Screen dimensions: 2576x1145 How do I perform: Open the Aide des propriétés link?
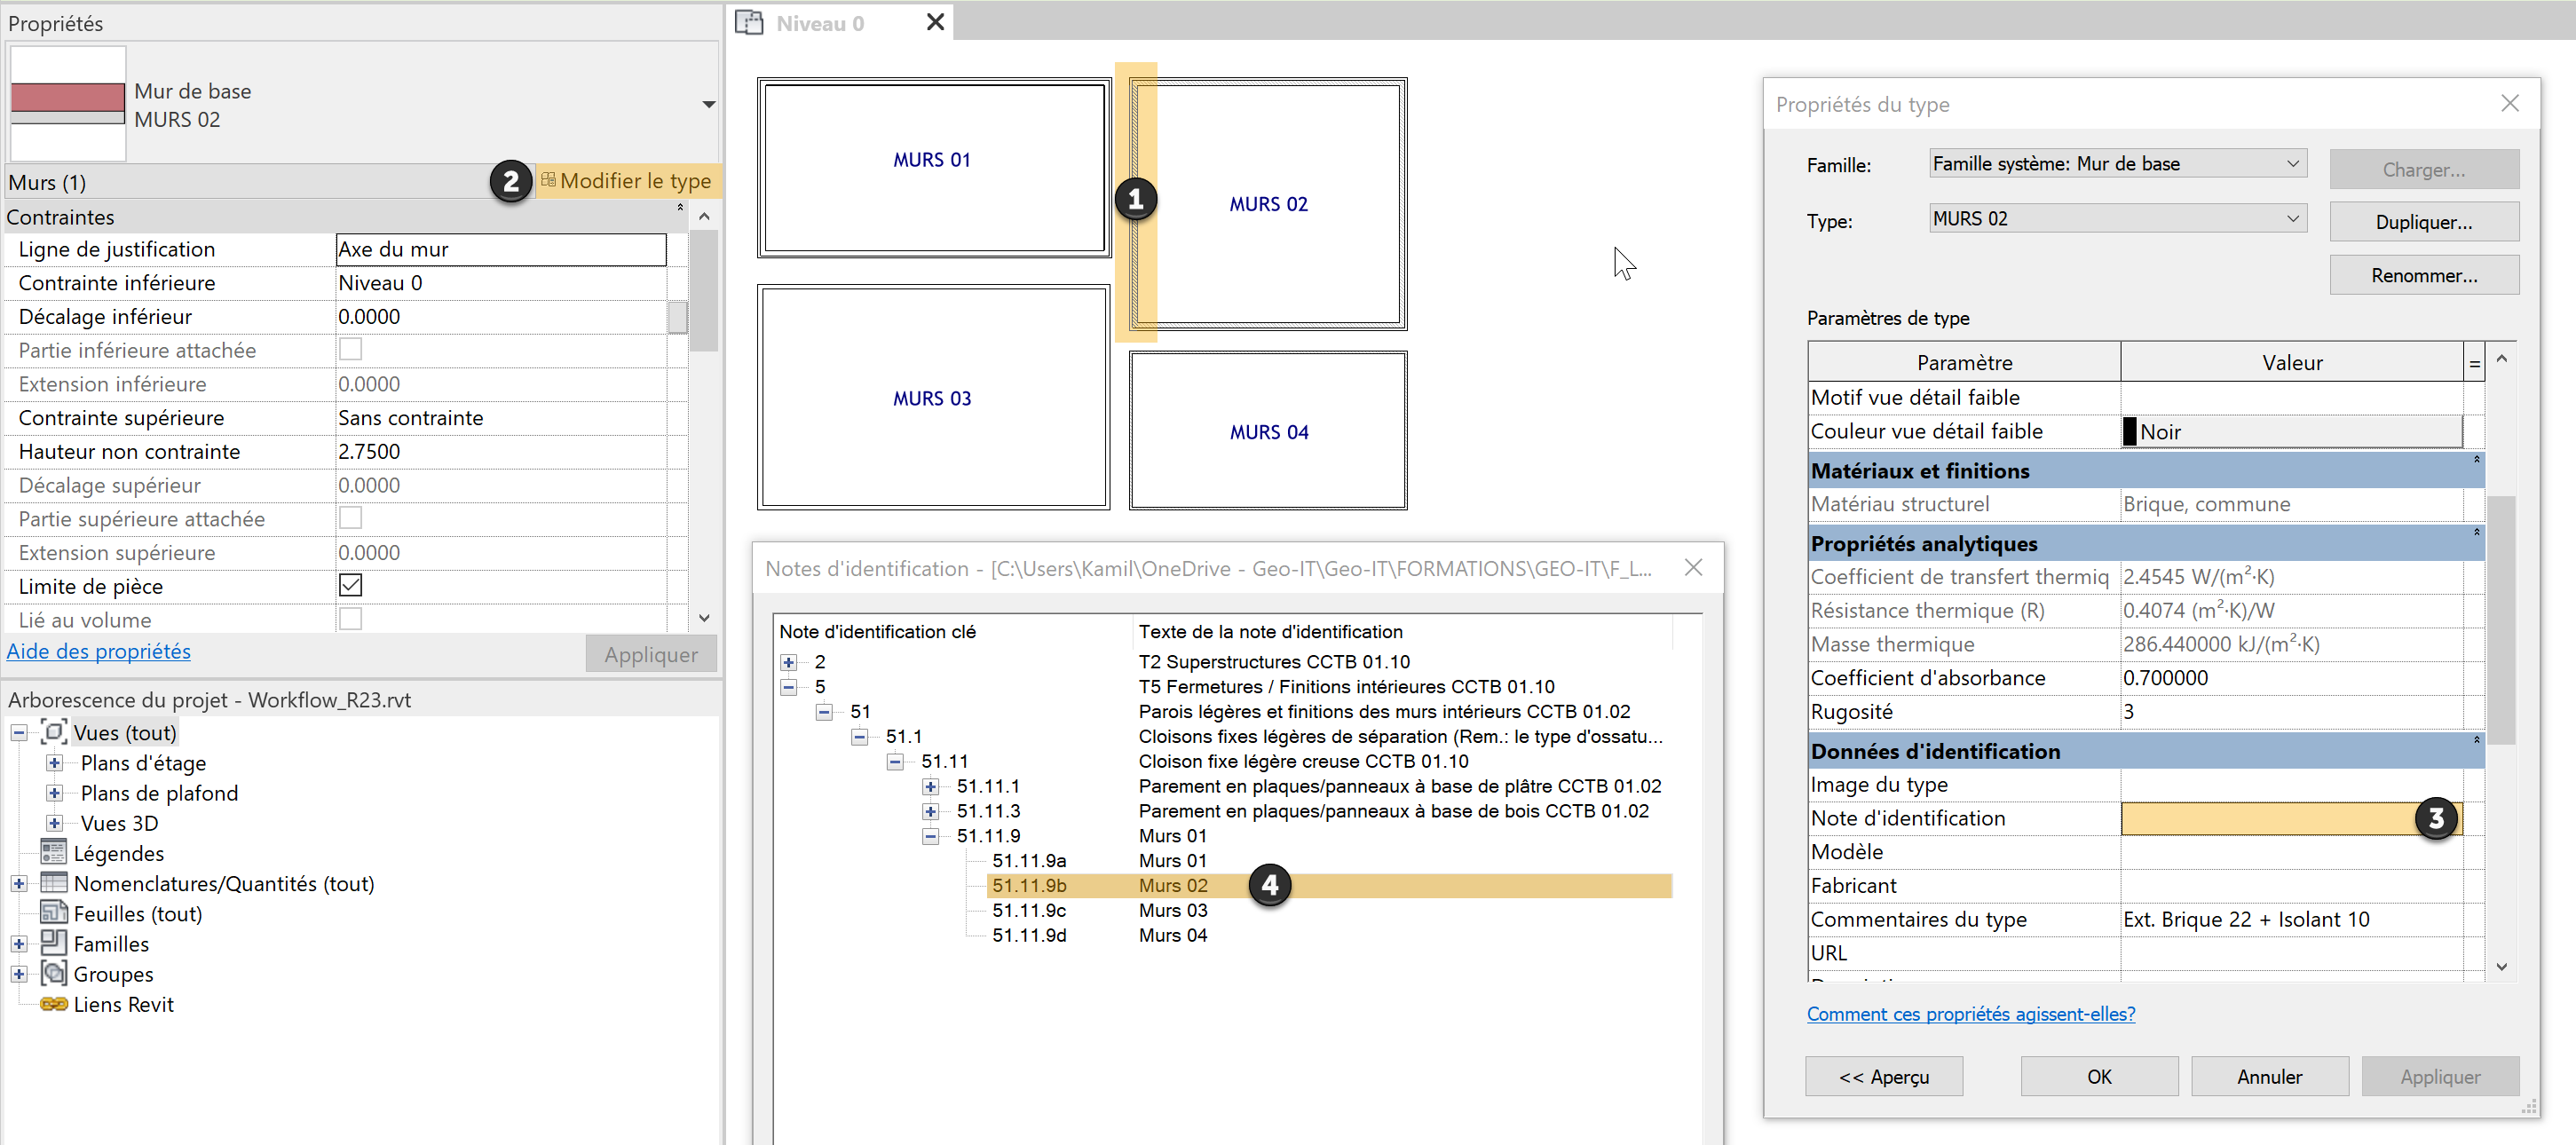click(x=98, y=651)
